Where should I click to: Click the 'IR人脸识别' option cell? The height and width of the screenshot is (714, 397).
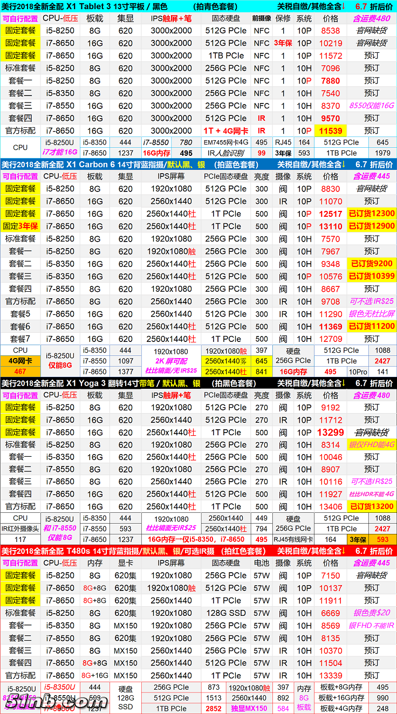pos(226,153)
